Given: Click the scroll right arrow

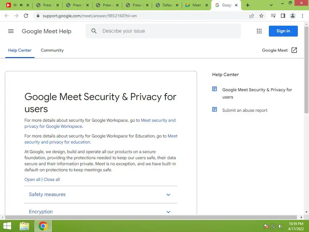Looking at the screenshot, I should (x=301, y=217).
